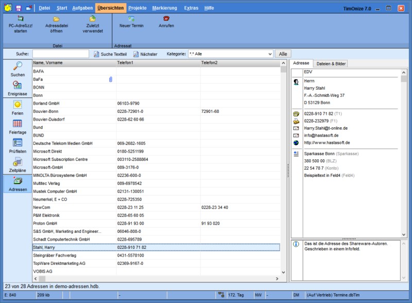Select Adressen in the sidebar
Viewport: 412px width, 303px height.
click(x=18, y=184)
